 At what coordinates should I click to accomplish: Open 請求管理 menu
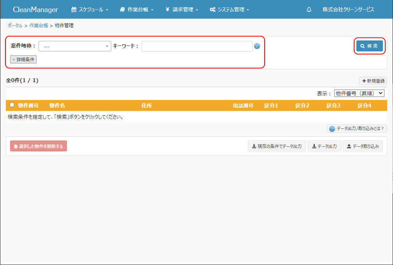tap(182, 10)
